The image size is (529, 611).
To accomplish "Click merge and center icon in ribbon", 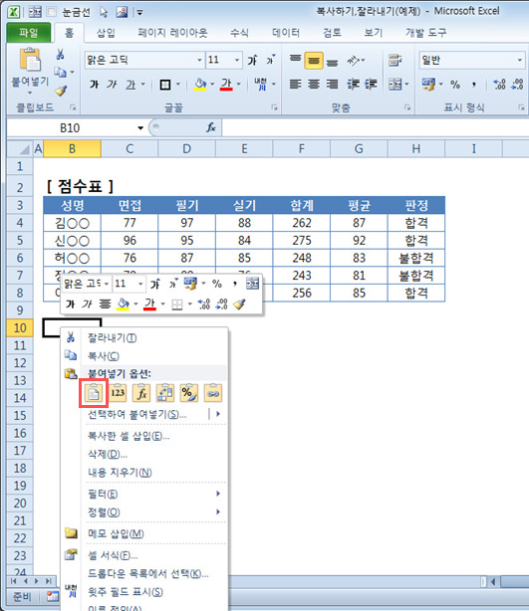I will pyautogui.click(x=395, y=85).
